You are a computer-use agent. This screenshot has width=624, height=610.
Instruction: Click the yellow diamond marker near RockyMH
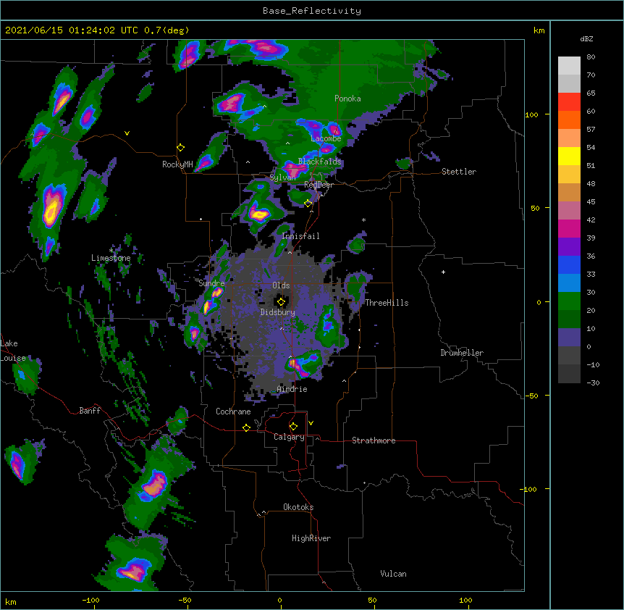pos(181,148)
